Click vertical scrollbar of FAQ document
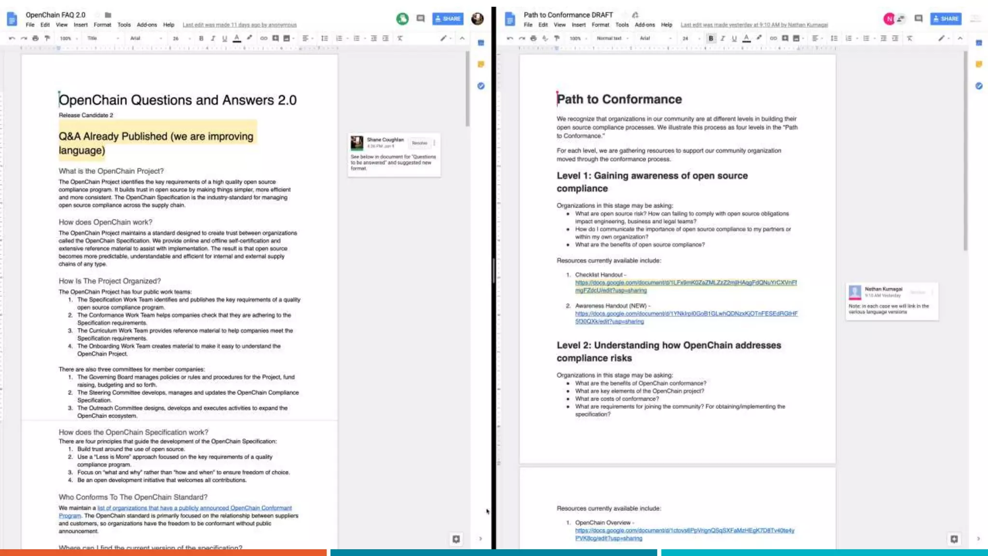 coord(467,89)
